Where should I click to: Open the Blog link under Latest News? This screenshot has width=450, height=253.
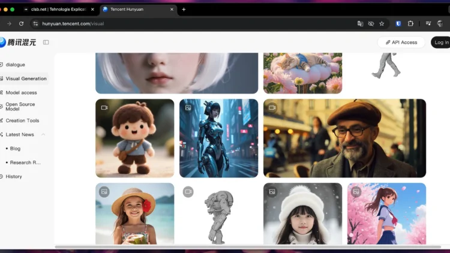[16, 149]
